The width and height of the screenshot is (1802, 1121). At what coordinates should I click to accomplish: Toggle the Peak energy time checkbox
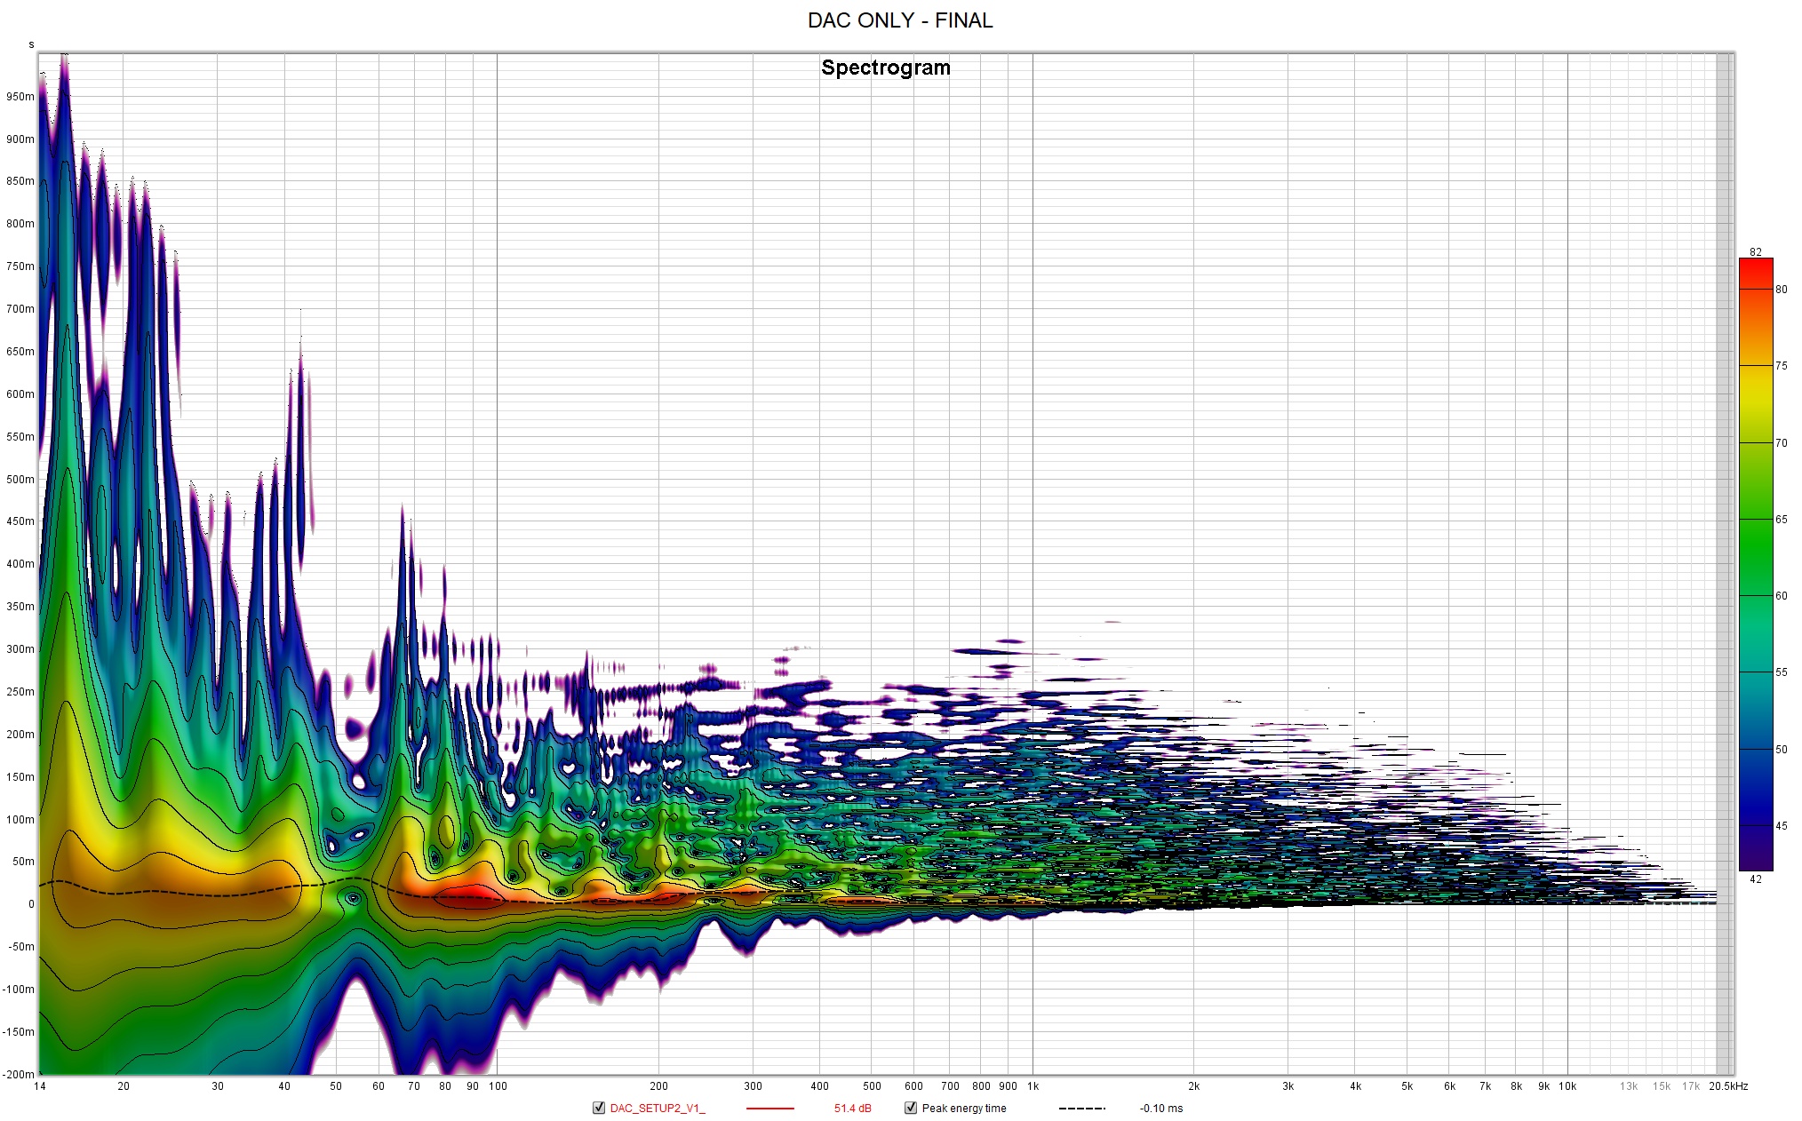coord(910,1108)
